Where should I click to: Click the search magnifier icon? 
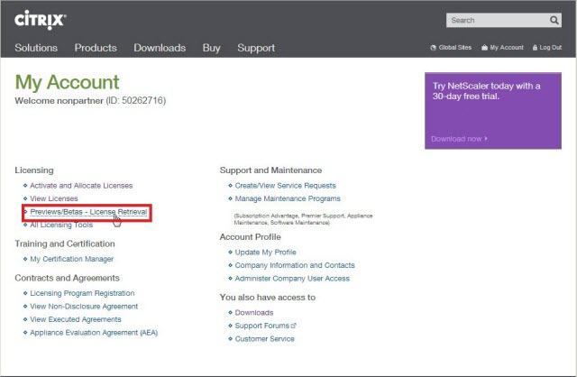pos(554,20)
